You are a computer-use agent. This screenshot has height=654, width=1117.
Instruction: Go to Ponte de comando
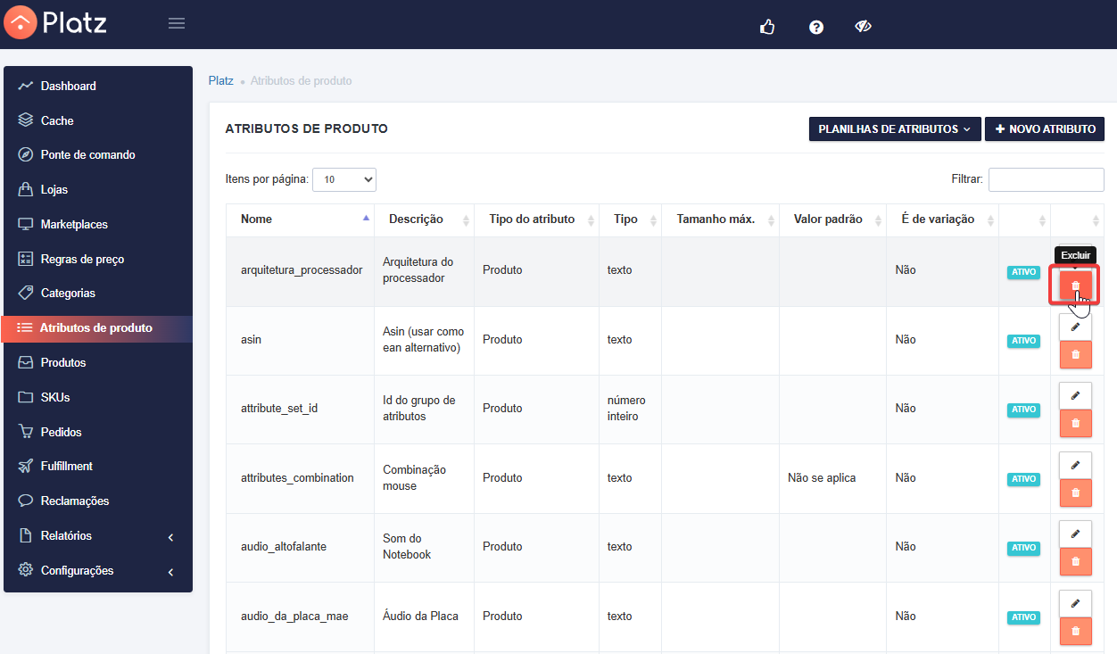coord(98,154)
